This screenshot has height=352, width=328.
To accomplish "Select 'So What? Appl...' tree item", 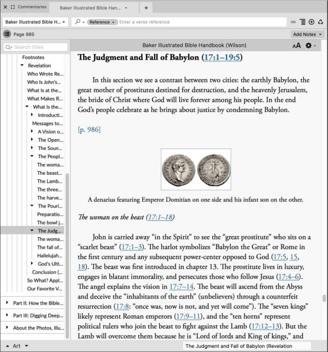I will [45, 280].
